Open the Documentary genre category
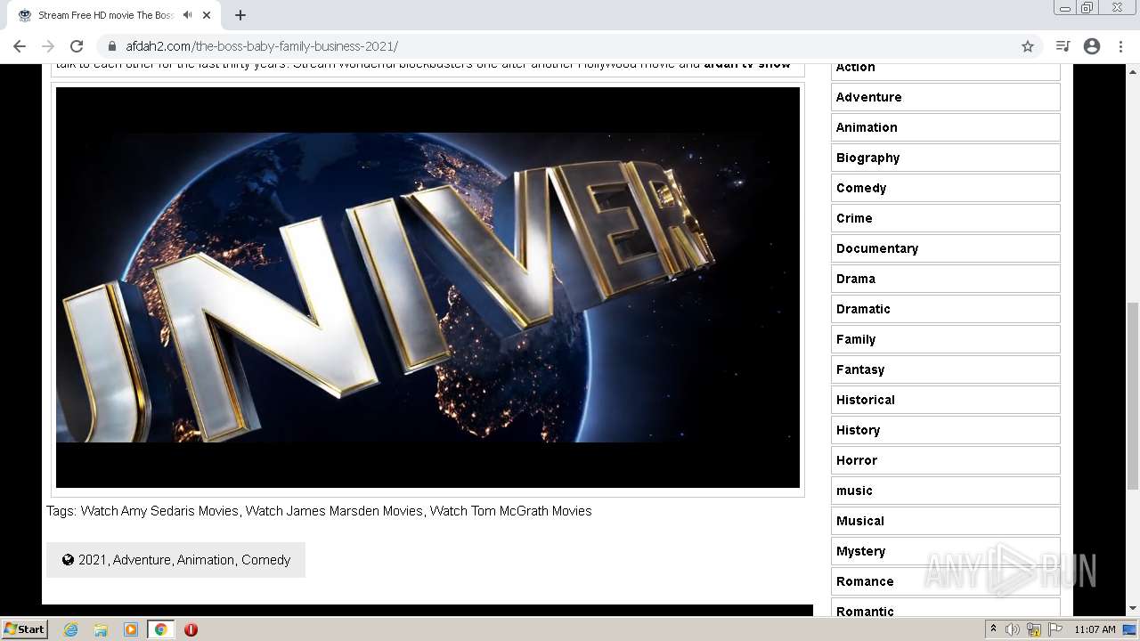The image size is (1140, 641). click(x=945, y=248)
